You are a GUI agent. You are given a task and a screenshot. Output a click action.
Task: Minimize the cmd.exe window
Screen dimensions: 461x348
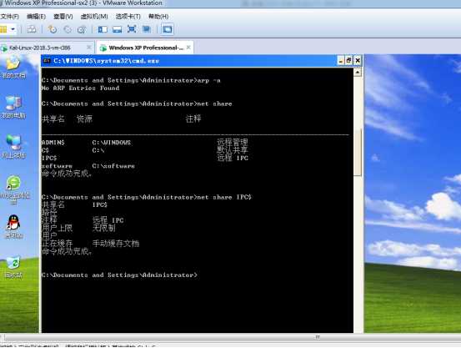click(x=340, y=61)
